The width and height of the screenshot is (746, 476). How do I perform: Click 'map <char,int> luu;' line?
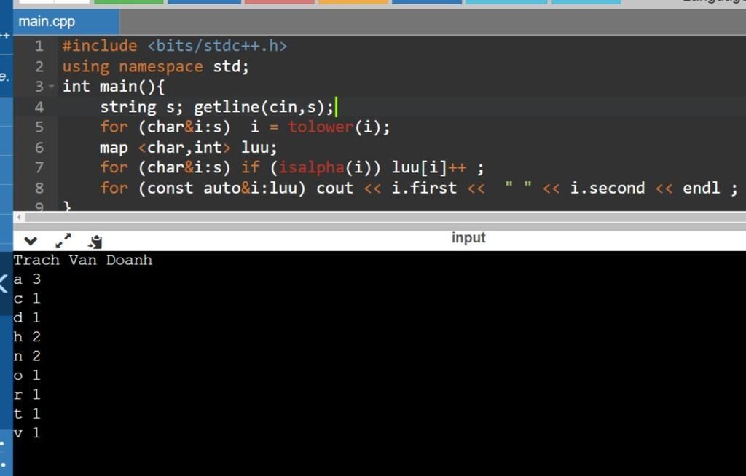click(x=189, y=148)
